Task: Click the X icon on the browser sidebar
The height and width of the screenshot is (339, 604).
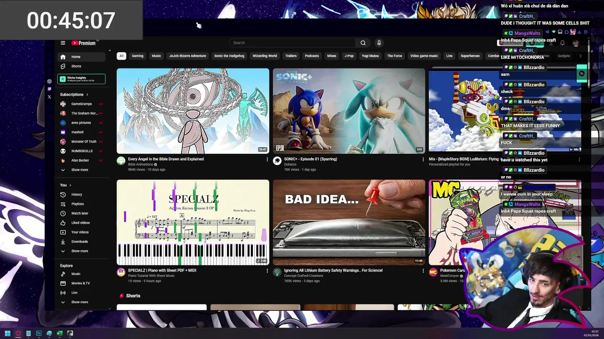Action: (x=49, y=97)
